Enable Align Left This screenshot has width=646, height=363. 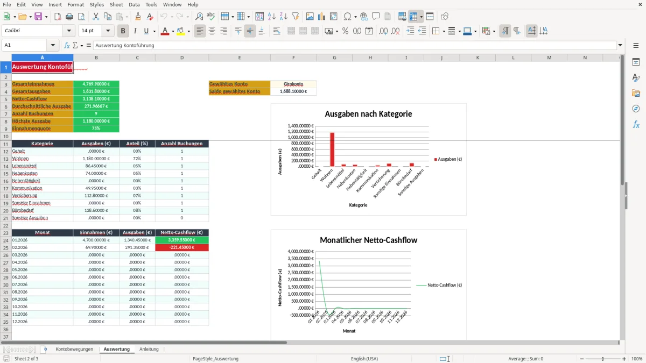click(x=200, y=31)
